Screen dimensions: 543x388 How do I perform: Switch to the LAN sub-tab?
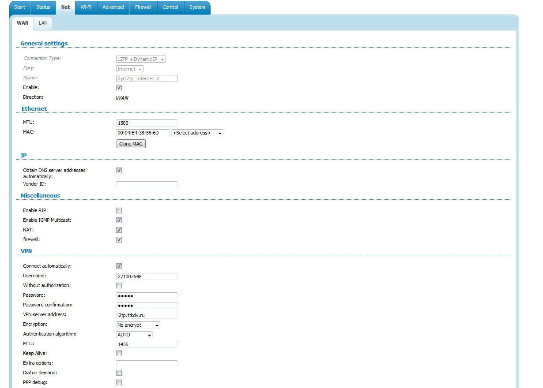(x=43, y=23)
